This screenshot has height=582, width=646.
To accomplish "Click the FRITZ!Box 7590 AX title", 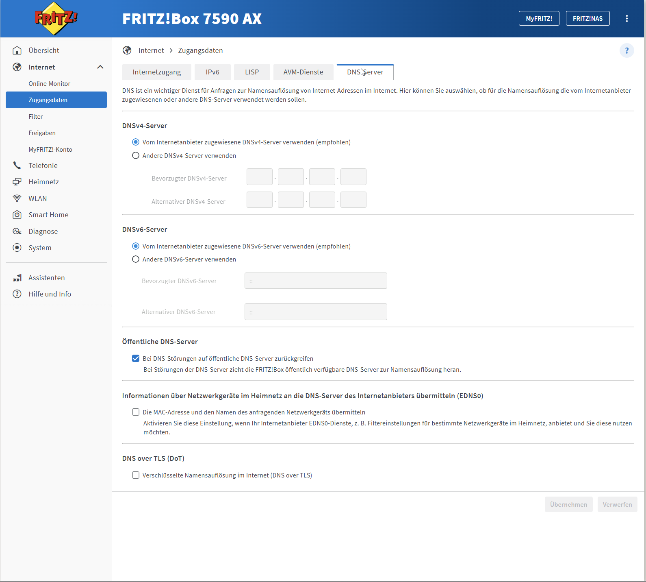I will click(x=192, y=19).
